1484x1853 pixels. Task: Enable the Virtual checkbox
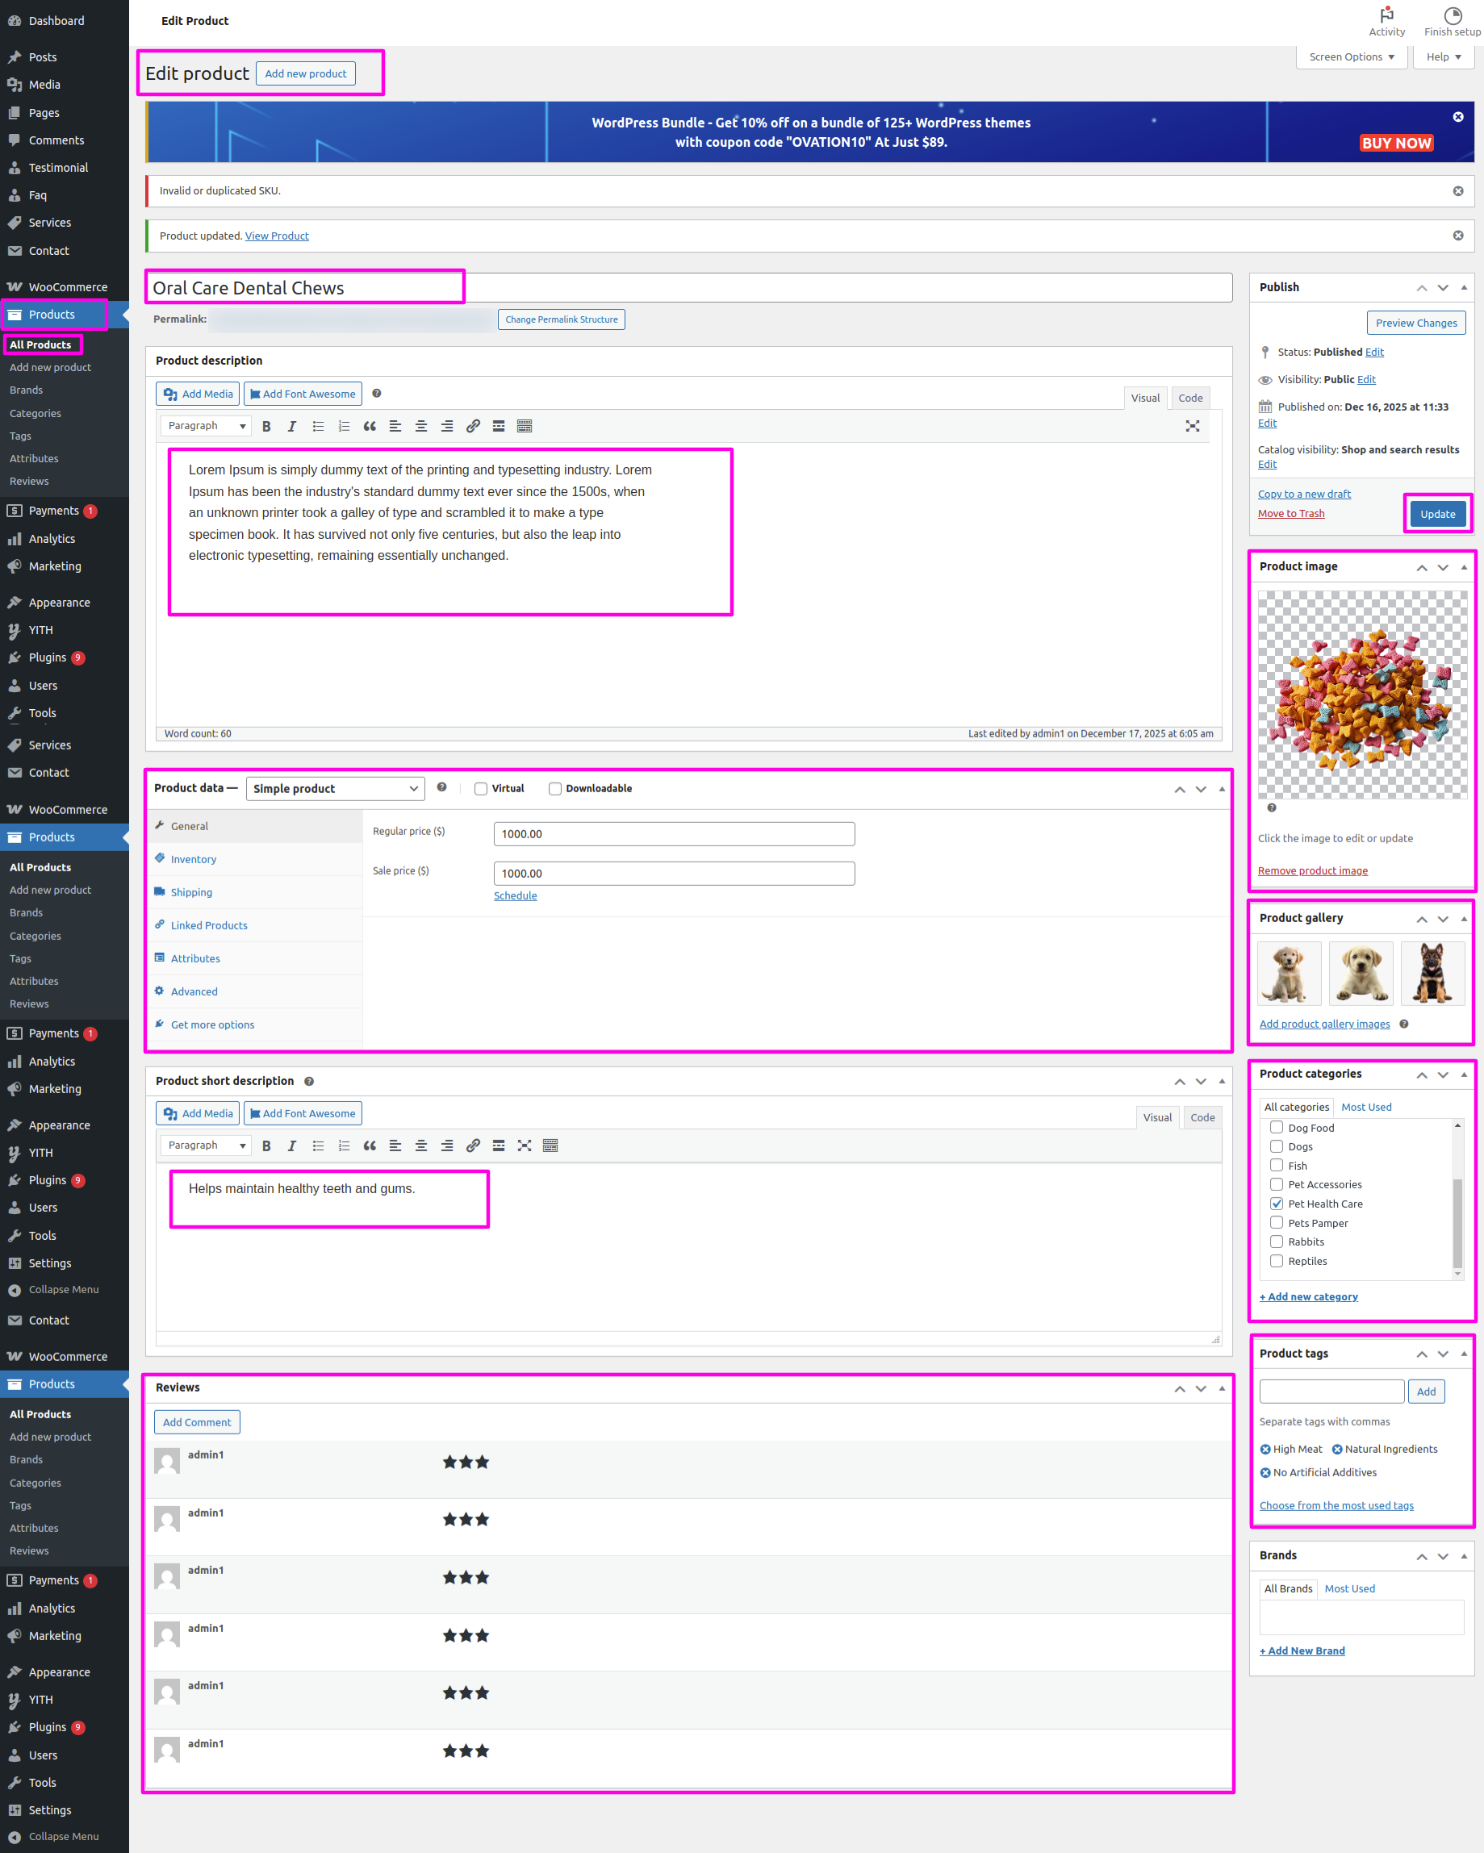click(x=482, y=789)
